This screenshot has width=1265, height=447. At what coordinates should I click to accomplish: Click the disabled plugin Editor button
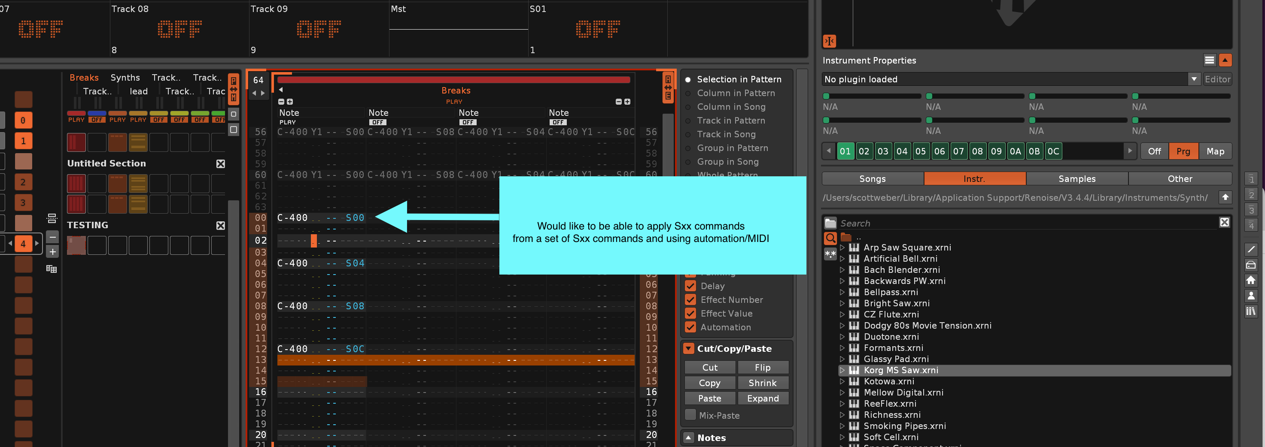(x=1217, y=79)
